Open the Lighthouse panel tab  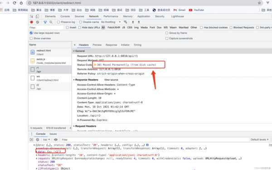coord(177,16)
